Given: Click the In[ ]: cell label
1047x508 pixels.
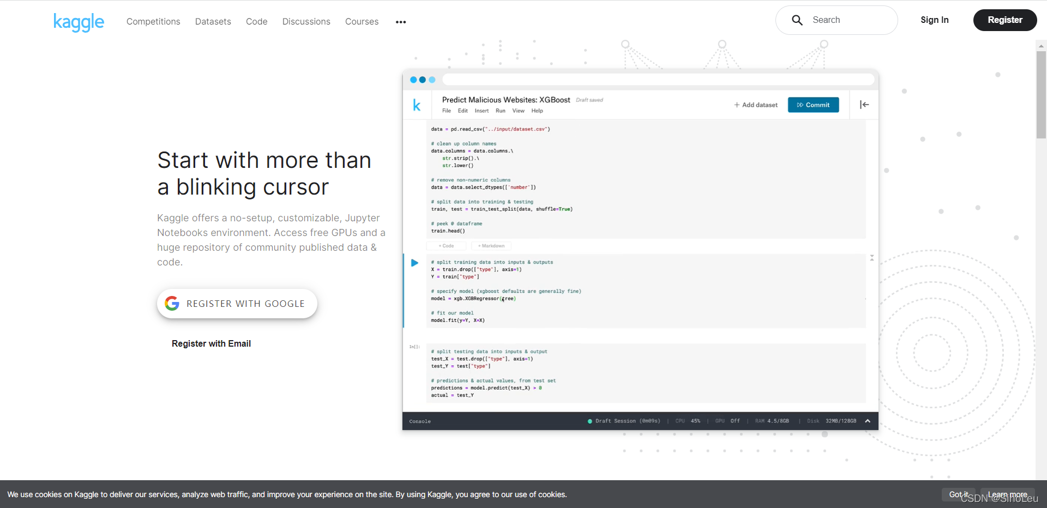Looking at the screenshot, I should pyautogui.click(x=414, y=347).
